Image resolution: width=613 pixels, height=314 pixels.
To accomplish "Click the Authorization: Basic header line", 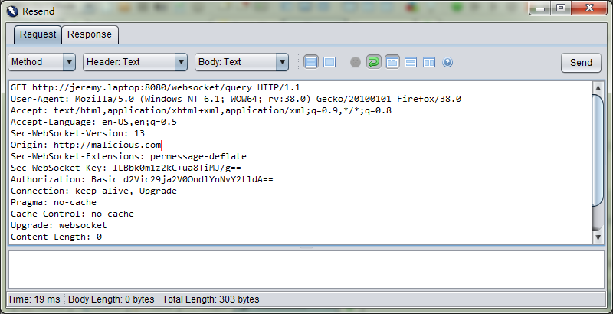I will tap(142, 179).
